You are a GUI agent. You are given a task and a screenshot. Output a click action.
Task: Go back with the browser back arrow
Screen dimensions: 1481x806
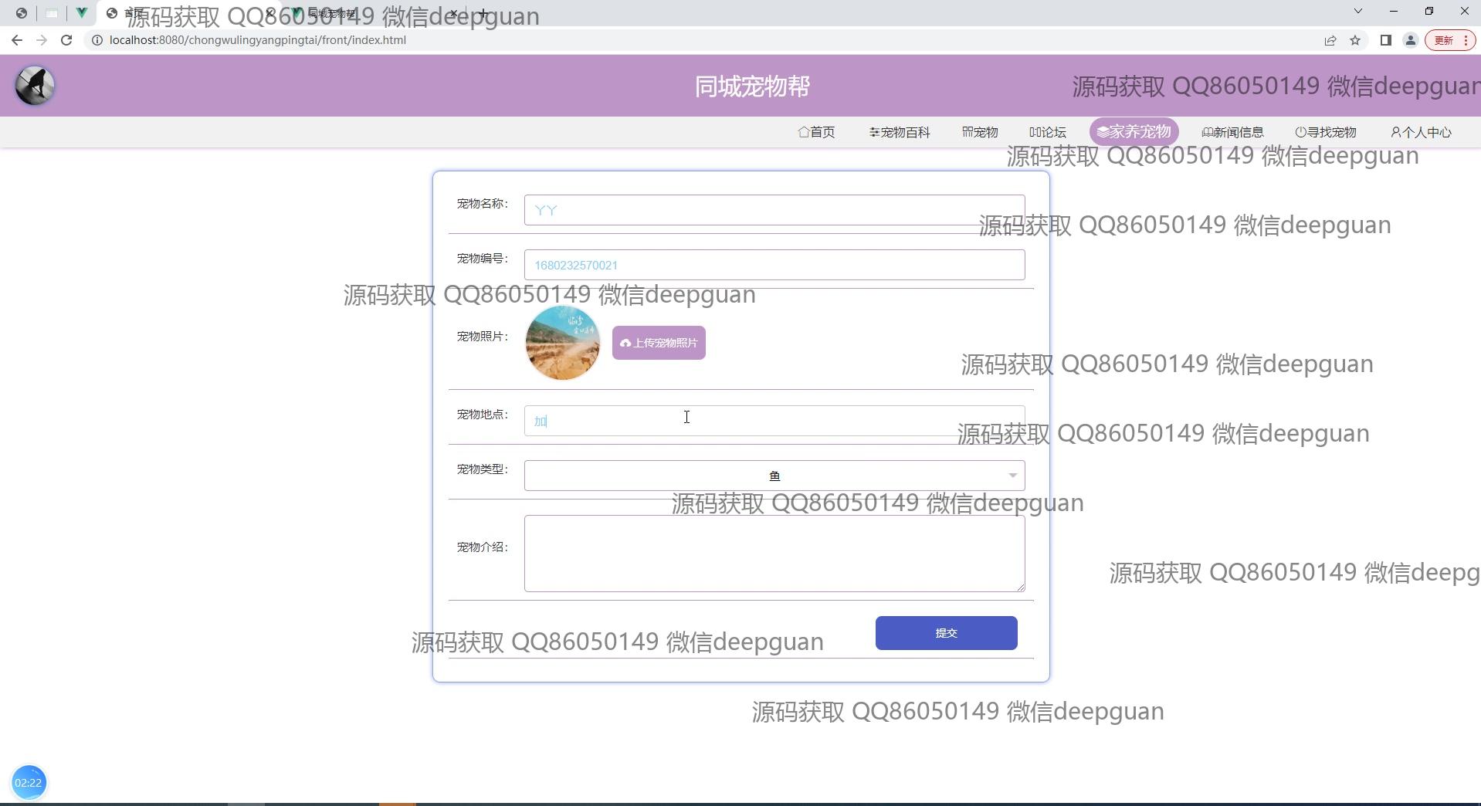pyautogui.click(x=17, y=40)
